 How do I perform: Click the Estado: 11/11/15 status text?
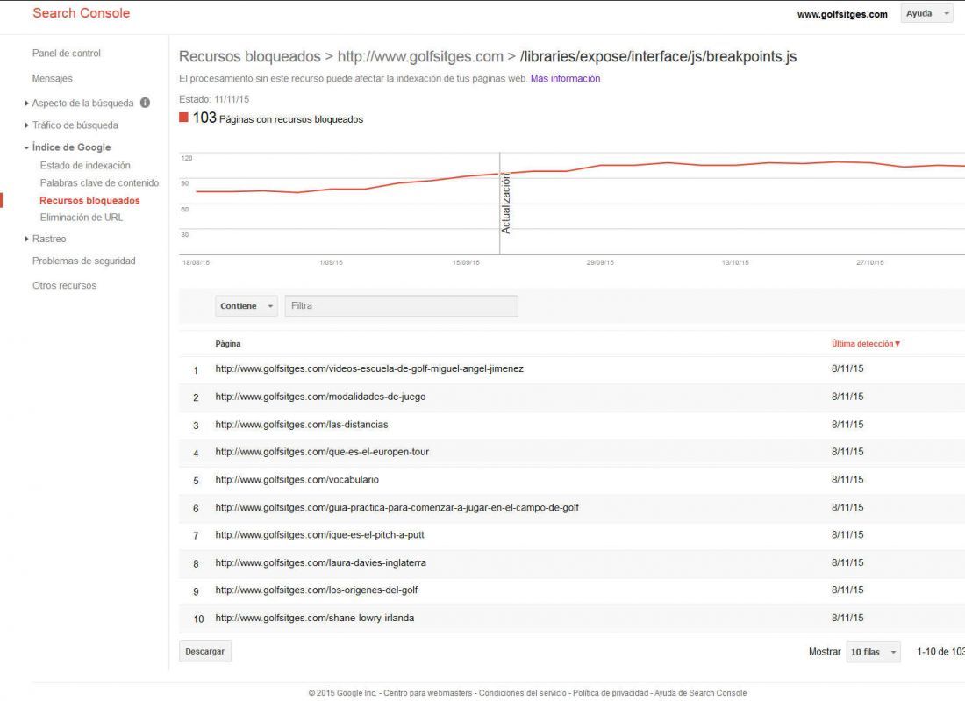click(x=214, y=99)
